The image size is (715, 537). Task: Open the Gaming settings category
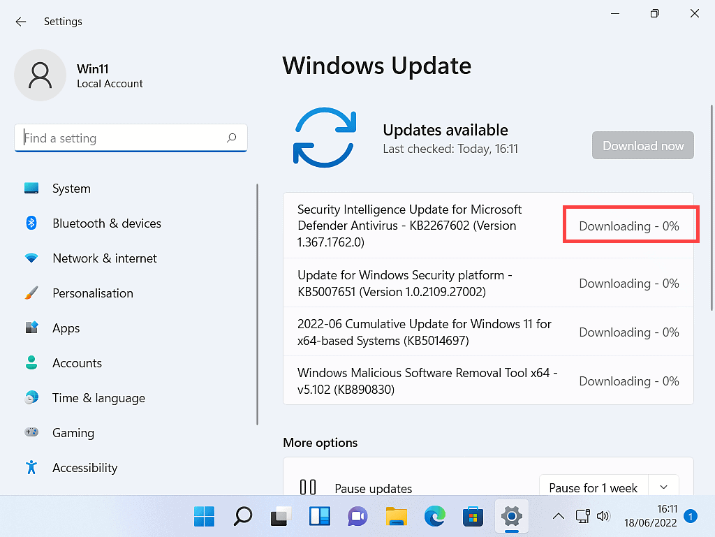[73, 433]
